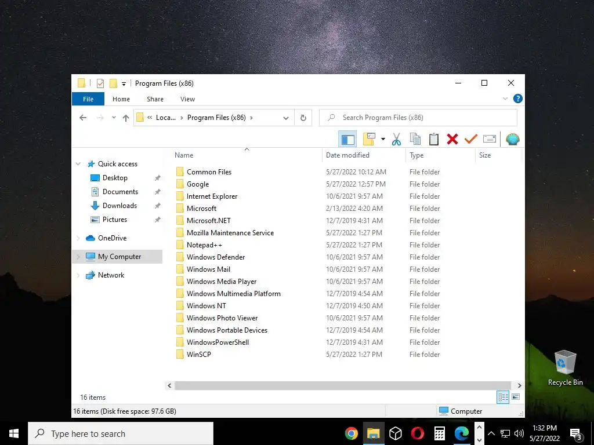
Task: Open the Recycle Bin desktop icon
Action: [565, 368]
